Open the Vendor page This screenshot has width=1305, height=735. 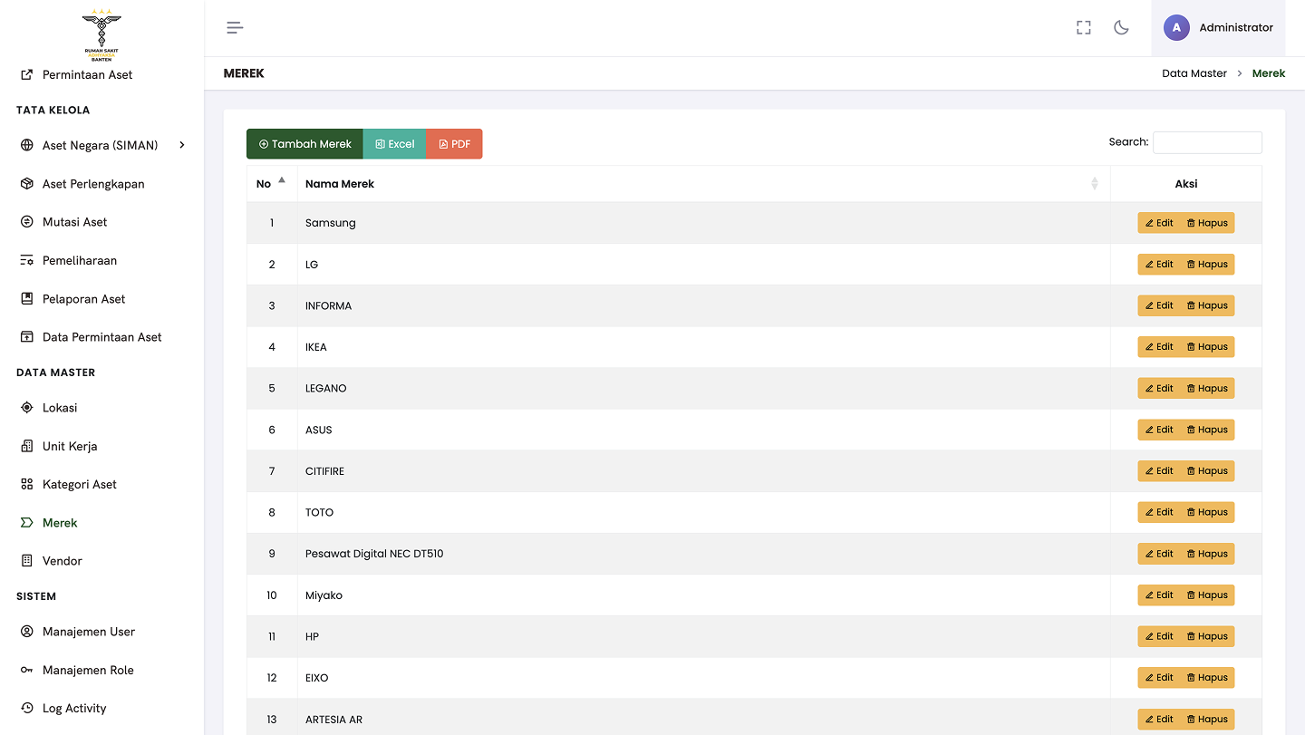pos(63,561)
